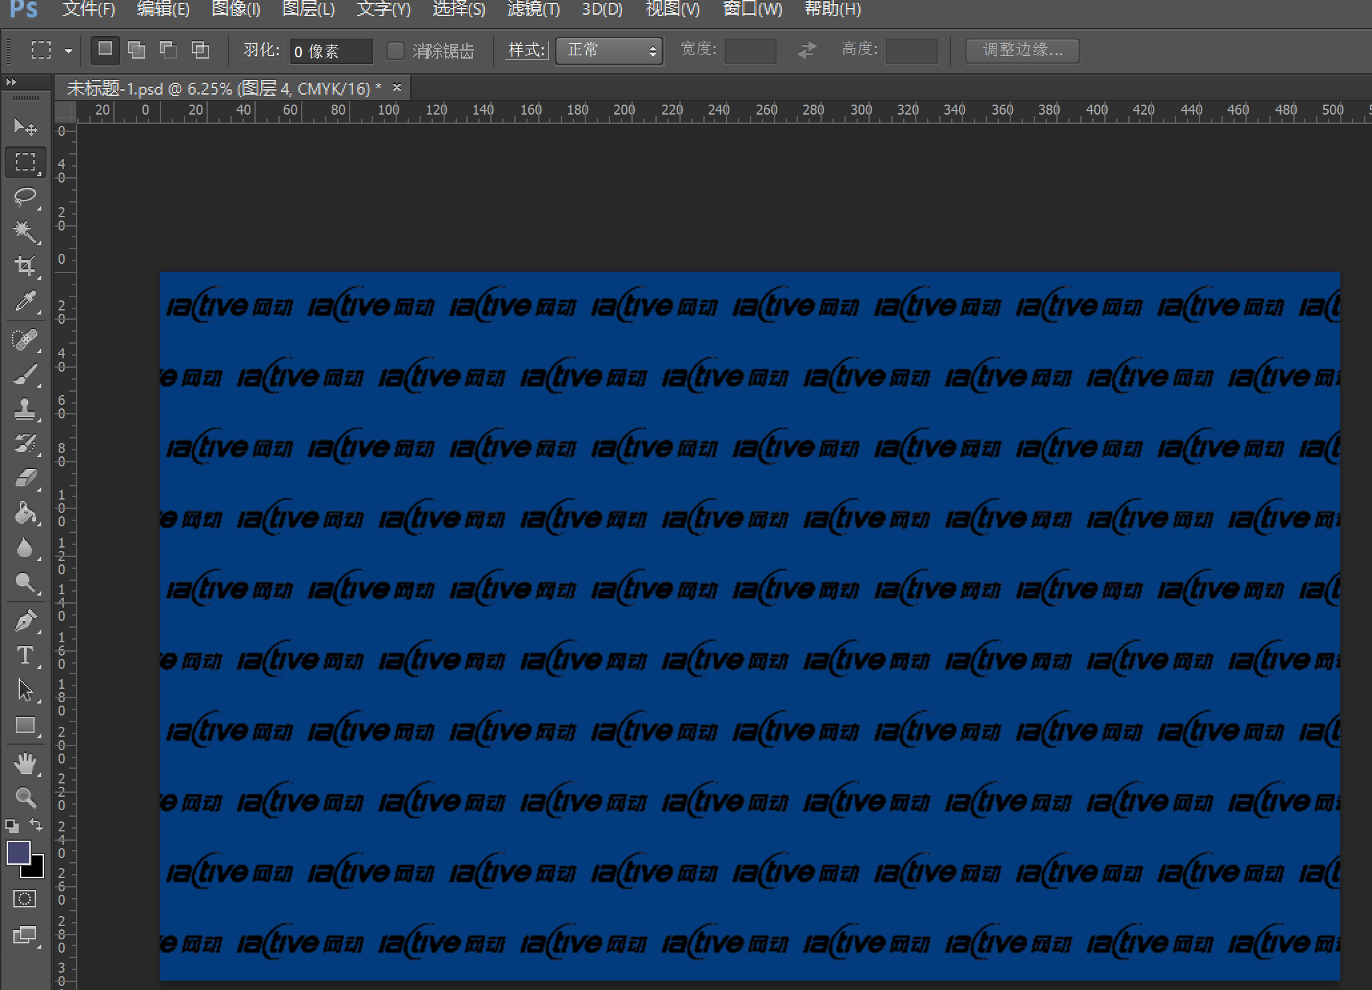The width and height of the screenshot is (1372, 990).
Task: Expand the toolbox panel double-arrow
Action: coord(11,82)
